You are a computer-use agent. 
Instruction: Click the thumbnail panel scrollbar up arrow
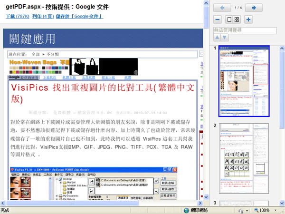click(x=282, y=48)
